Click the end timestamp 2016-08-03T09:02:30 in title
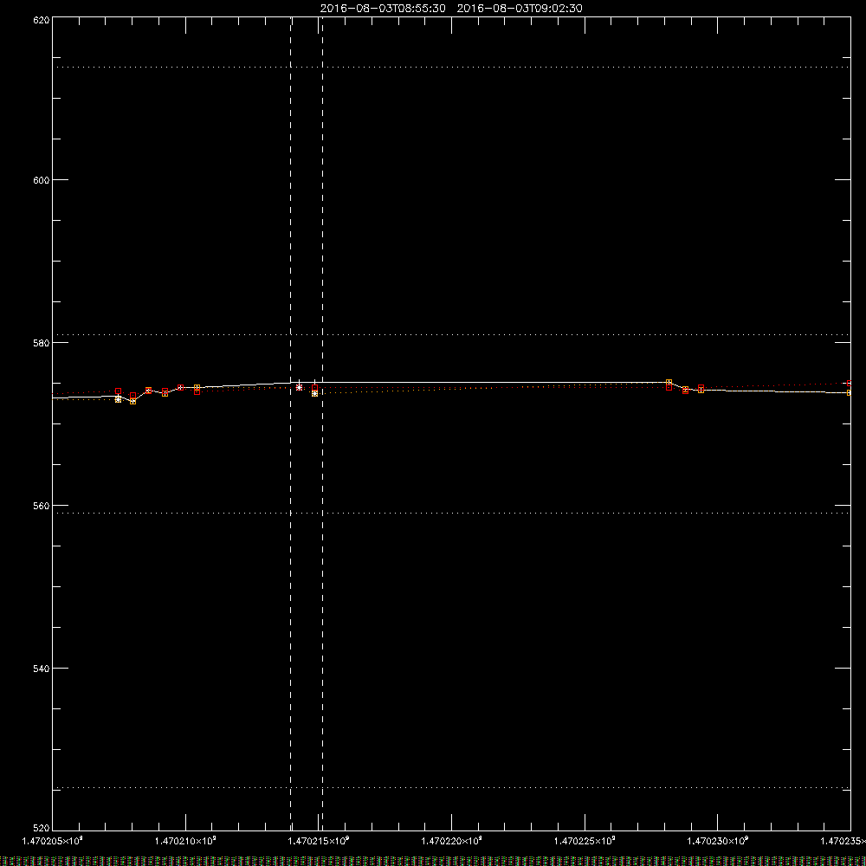Viewport: 866px width, 866px height. [520, 9]
